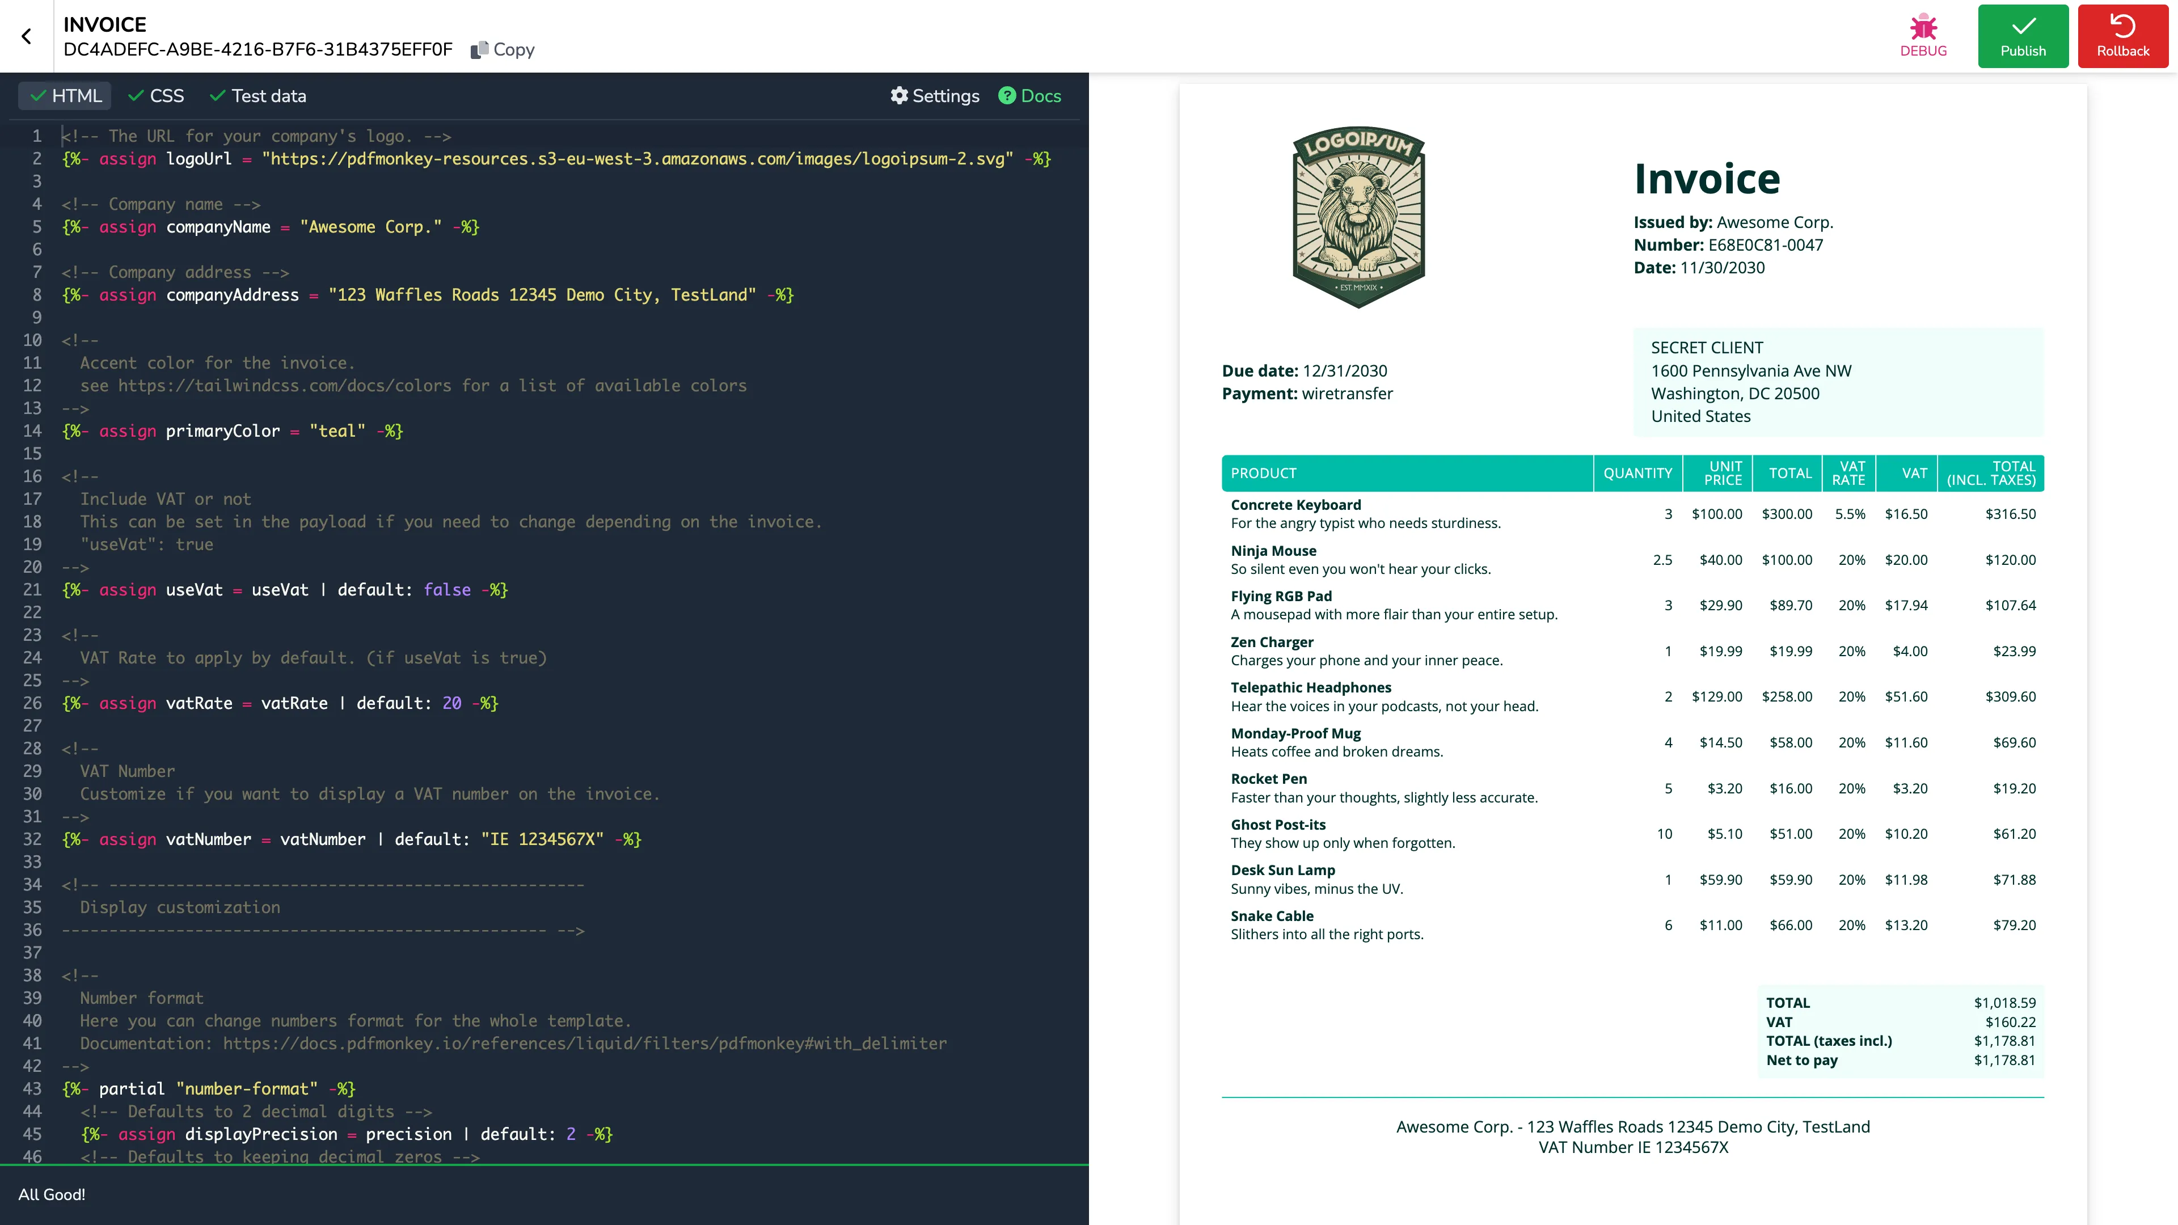Screen dimensions: 2178x1225
Task: Click line 21 assigning useVat
Action: tap(284, 589)
